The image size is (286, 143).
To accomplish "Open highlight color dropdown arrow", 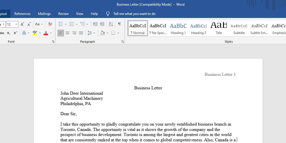I will 40,33.
